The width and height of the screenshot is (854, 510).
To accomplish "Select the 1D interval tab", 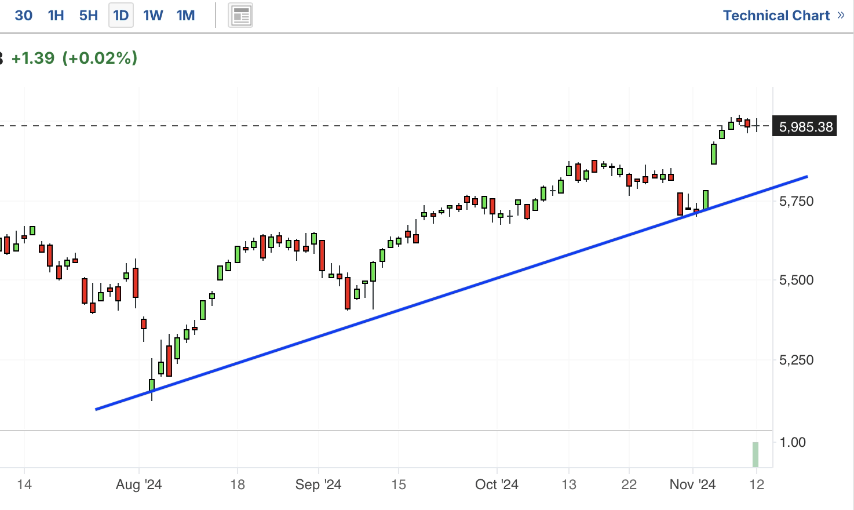I will [x=121, y=16].
